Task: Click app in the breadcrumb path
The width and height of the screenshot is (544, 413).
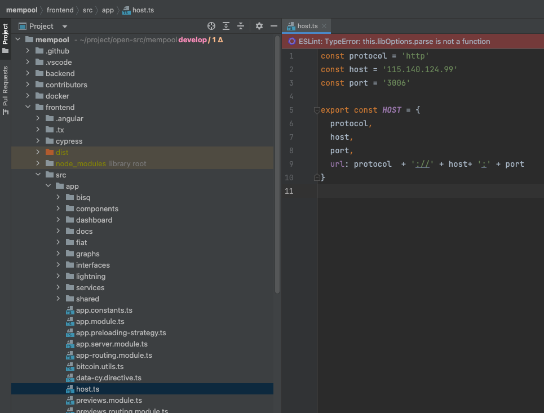Action: click(108, 10)
